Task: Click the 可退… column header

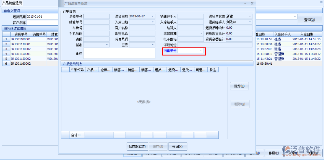Action: pyautogui.click(x=200, y=70)
